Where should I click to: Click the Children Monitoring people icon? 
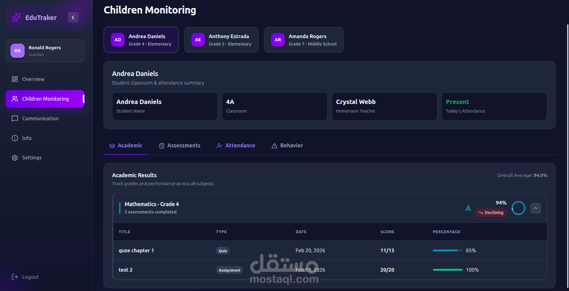click(15, 99)
